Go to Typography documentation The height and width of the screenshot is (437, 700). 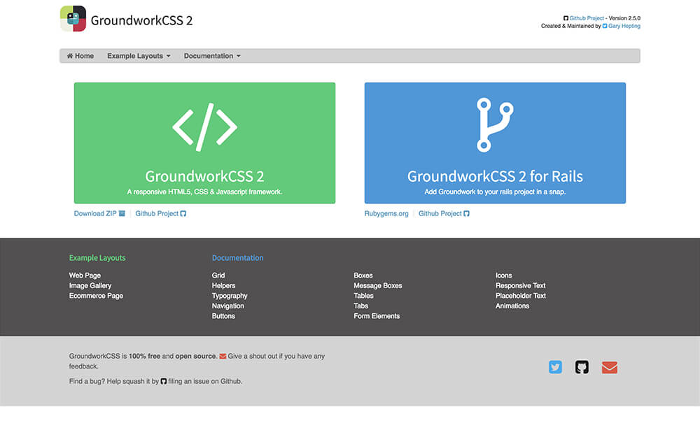click(x=230, y=296)
